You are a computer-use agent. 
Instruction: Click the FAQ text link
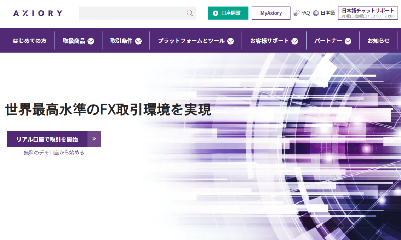click(x=305, y=13)
